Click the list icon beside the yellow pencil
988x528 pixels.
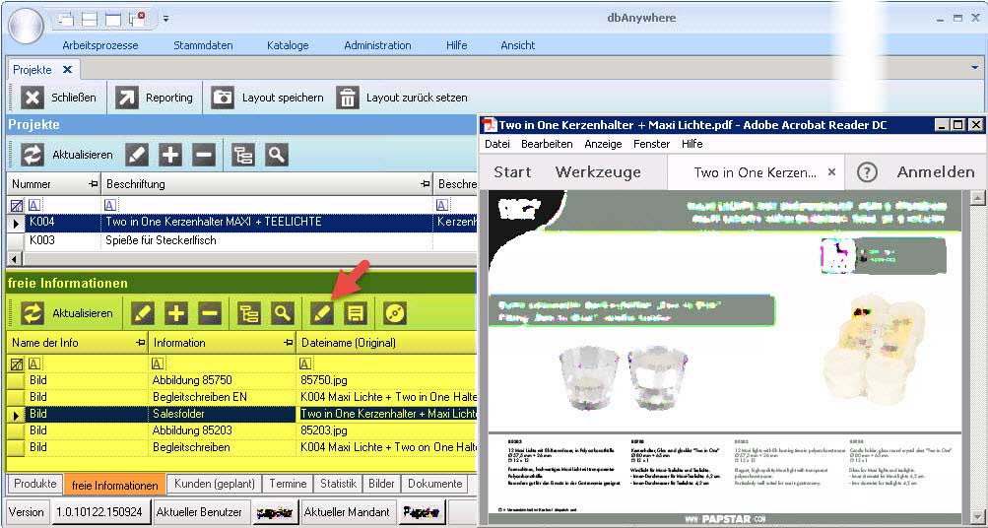(x=356, y=313)
